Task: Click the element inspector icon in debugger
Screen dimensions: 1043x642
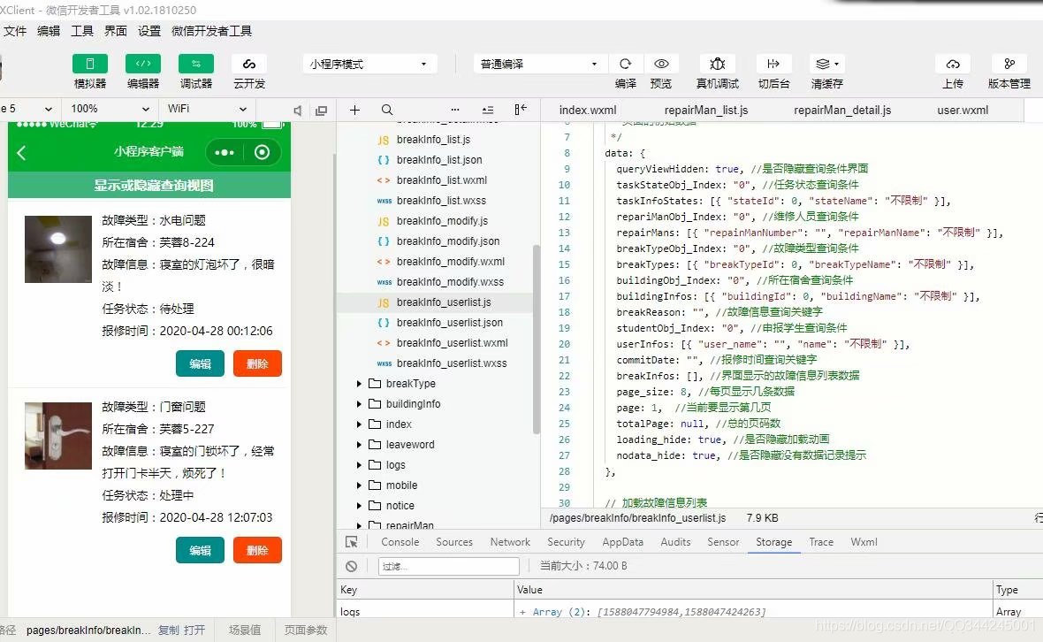Action: coord(352,542)
